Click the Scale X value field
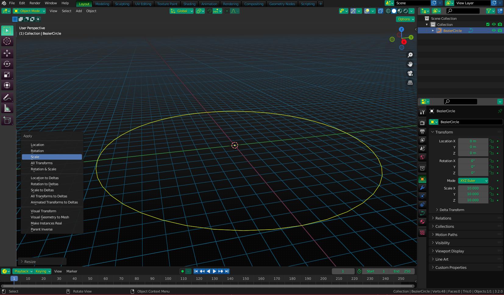The height and width of the screenshot is (295, 504). click(473, 188)
